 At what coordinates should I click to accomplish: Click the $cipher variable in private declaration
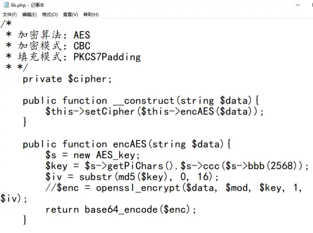pyautogui.click(x=87, y=79)
